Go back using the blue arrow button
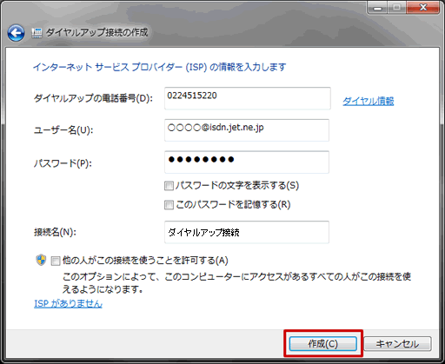This screenshot has height=364, width=445. (x=16, y=33)
